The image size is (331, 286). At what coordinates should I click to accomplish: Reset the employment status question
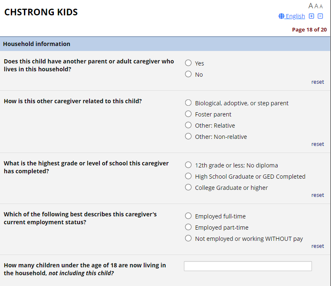click(318, 246)
